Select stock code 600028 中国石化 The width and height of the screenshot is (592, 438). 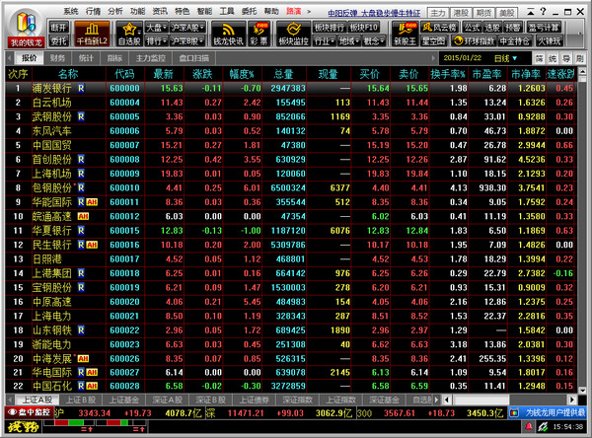124,386
